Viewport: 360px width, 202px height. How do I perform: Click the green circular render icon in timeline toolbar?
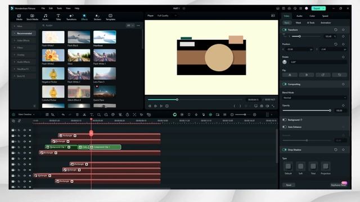point(175,114)
